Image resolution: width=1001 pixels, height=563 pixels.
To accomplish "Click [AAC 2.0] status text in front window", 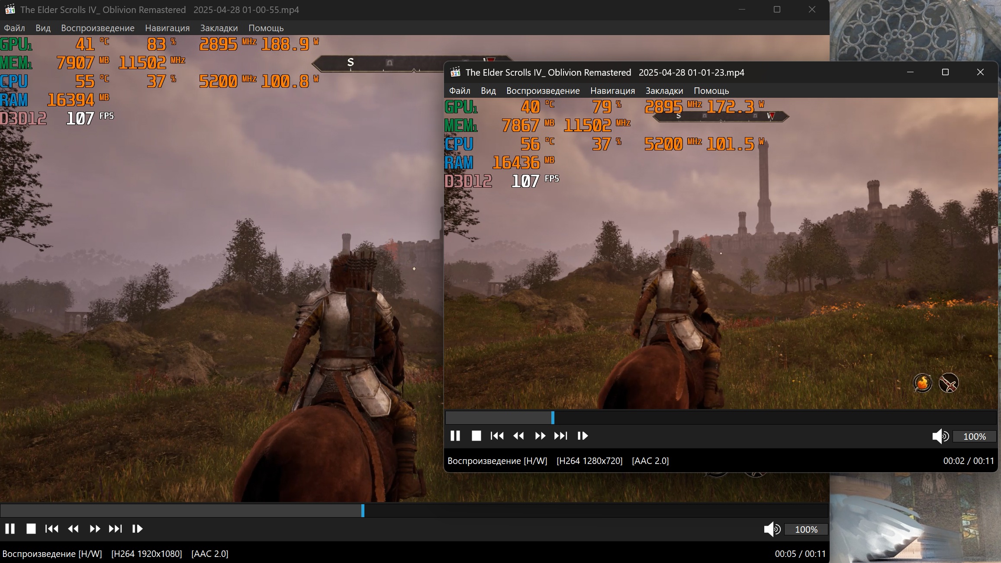I will [x=650, y=461].
